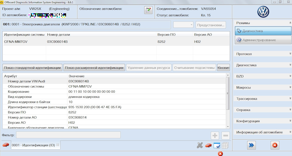Viewport: 292px width, 156px height.
Task: Click Показ стандартной идентификации button
Action: click(33, 68)
